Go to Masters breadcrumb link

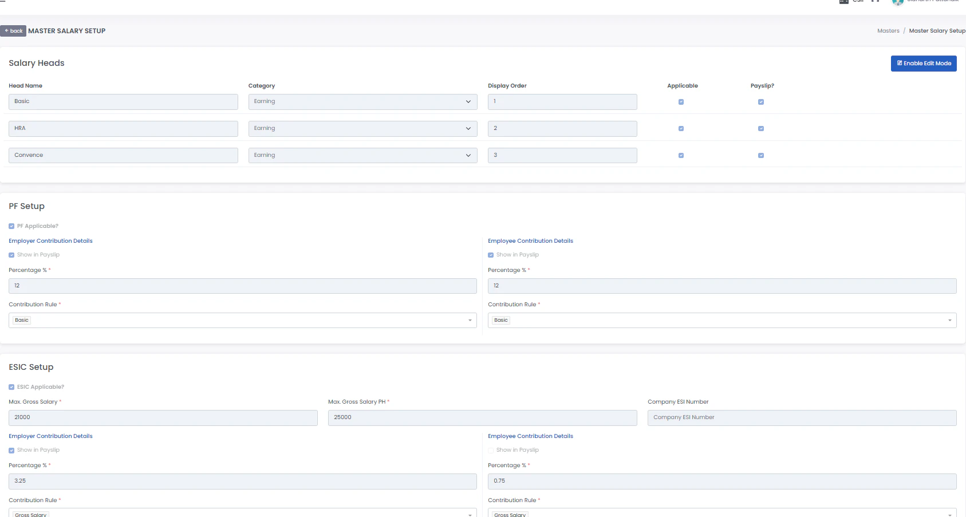click(888, 31)
